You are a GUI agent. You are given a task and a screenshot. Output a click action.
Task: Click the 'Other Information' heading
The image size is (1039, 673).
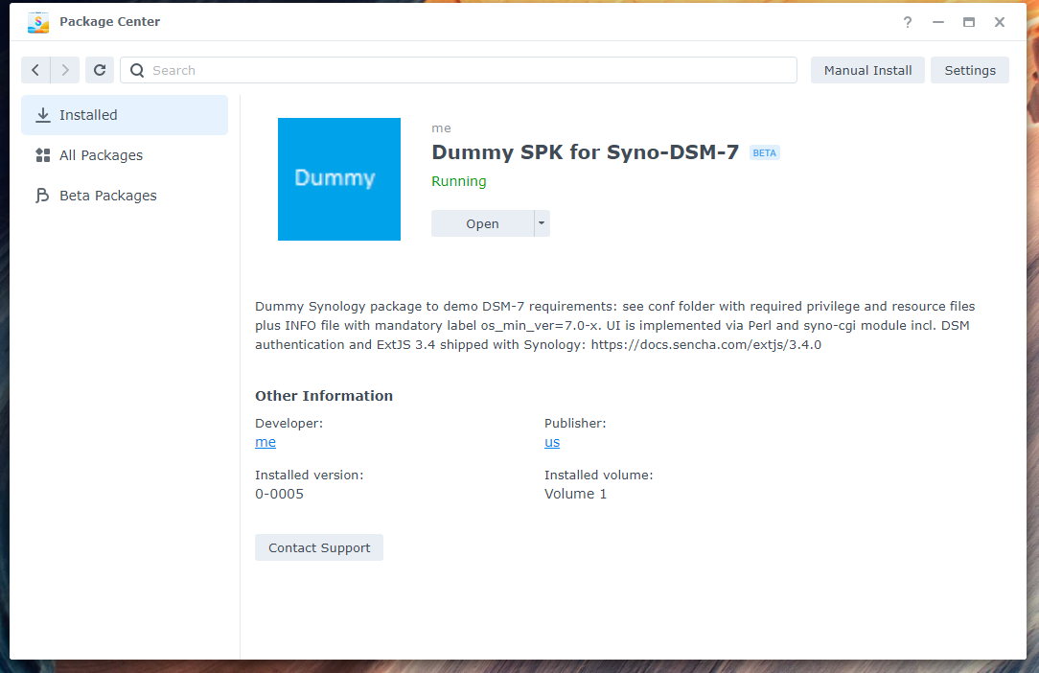(324, 396)
